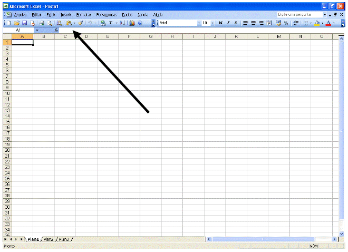This screenshot has height=252, width=348.
Task: Open a file with the Open folder icon
Action: point(17,23)
